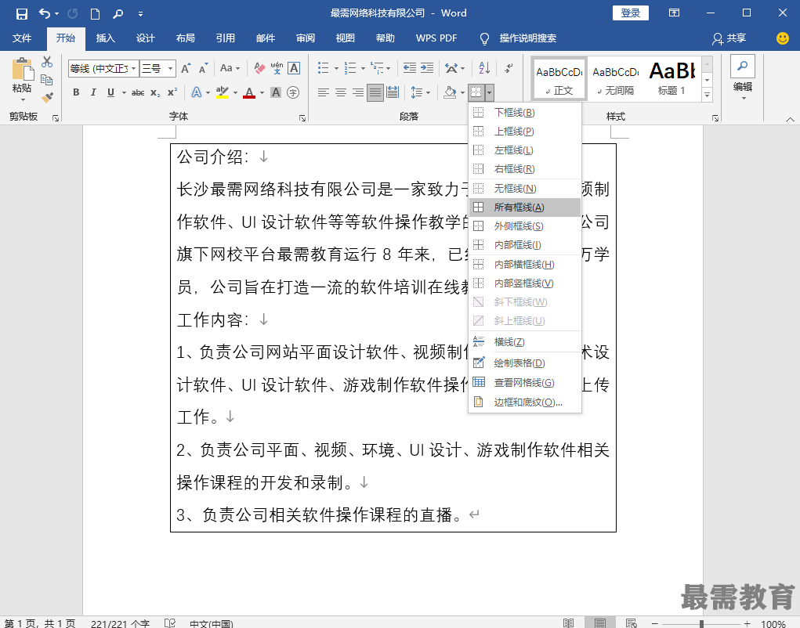
Task: Activate the Format Painter brush
Action: point(47,97)
